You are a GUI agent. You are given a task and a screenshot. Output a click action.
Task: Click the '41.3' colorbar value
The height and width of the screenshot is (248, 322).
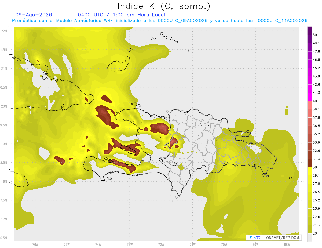coord(316,93)
